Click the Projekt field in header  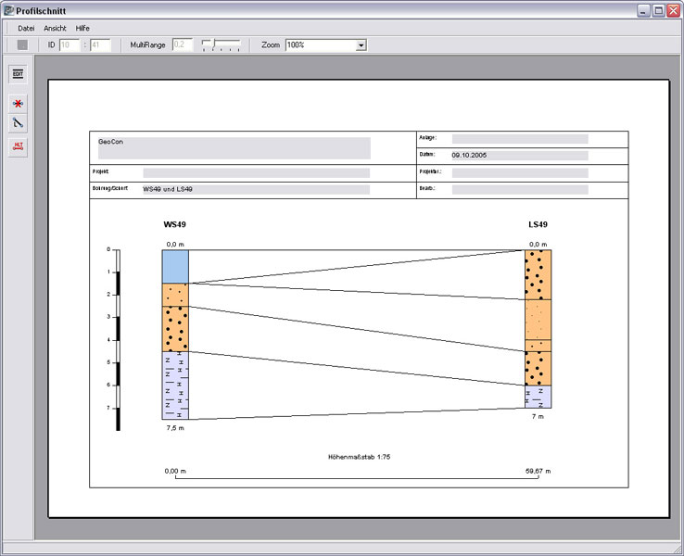click(256, 172)
